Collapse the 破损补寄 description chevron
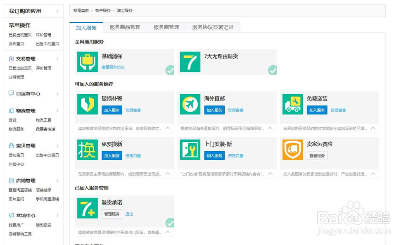This screenshot has height=245, width=413. 168,128
